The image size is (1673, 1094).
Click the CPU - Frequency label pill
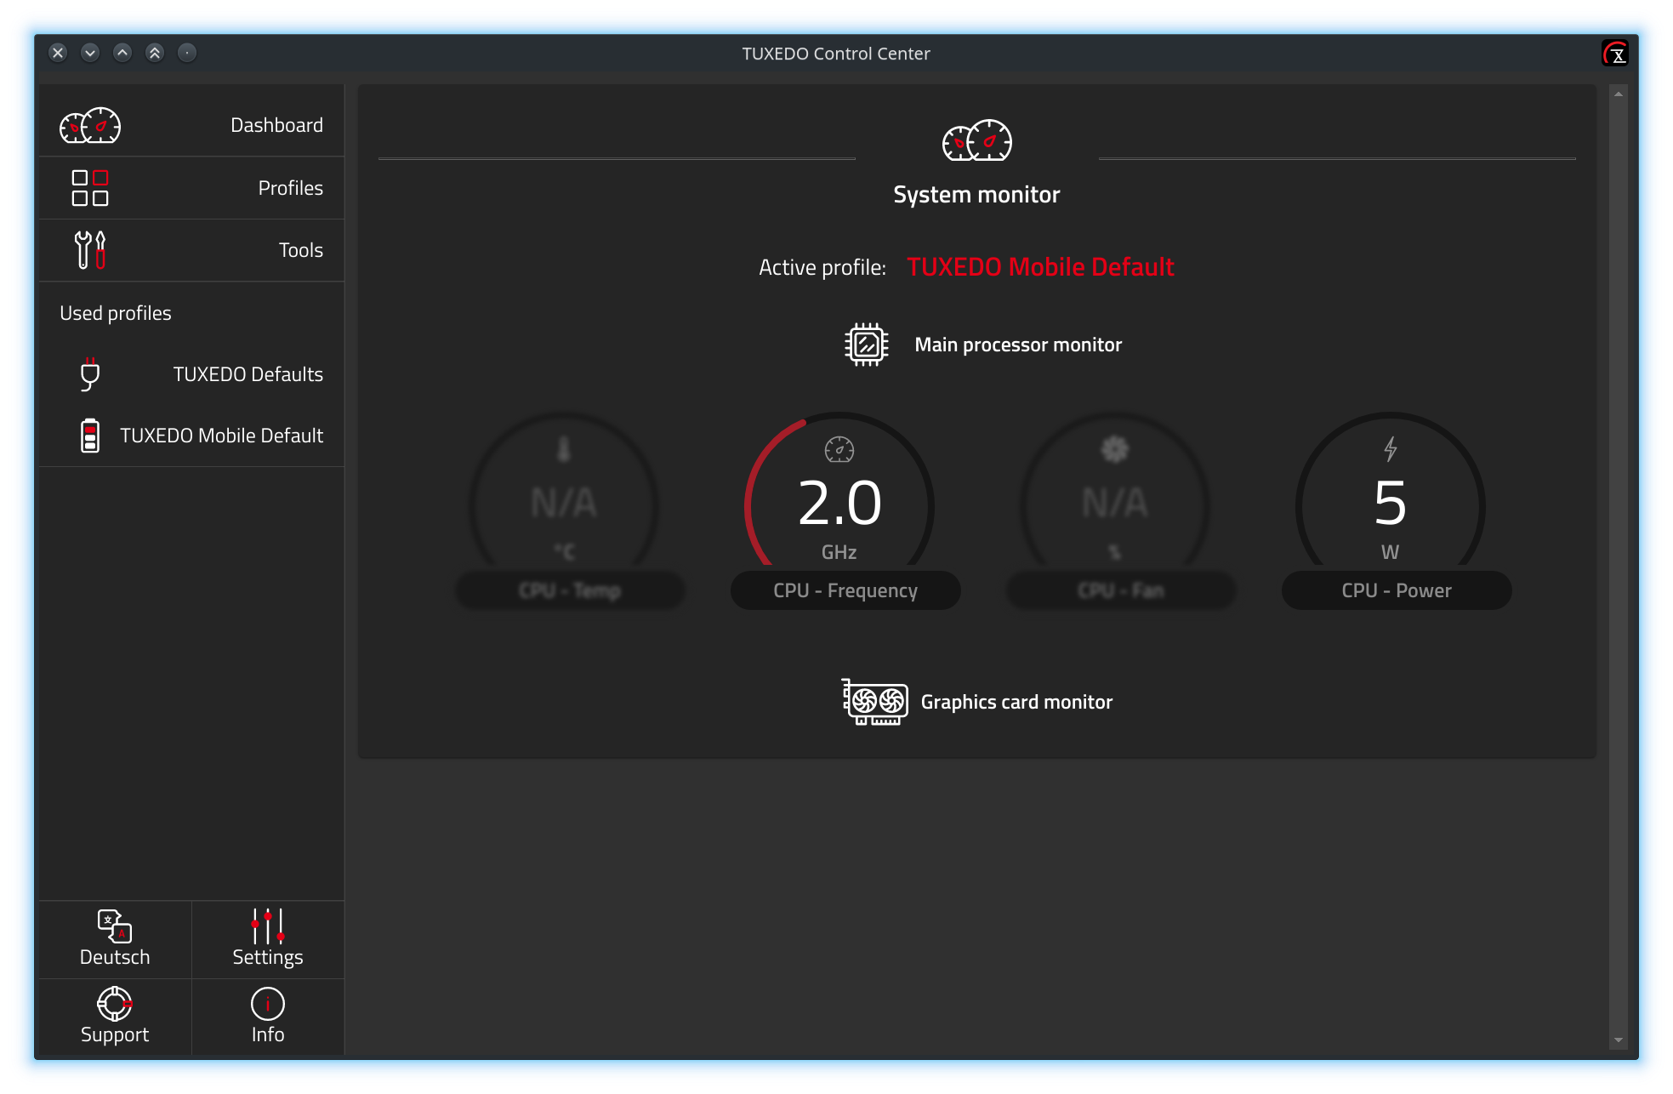tap(845, 590)
